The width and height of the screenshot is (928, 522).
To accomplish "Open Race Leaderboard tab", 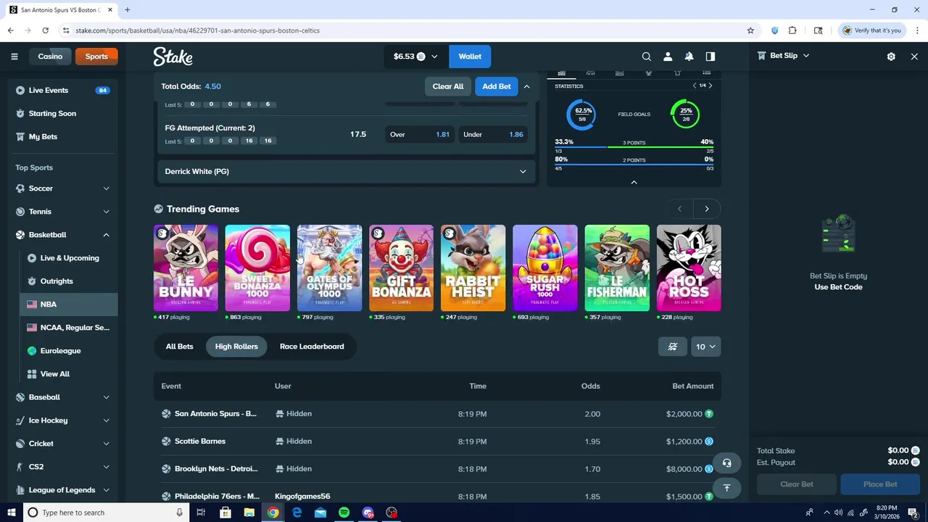I will (312, 347).
